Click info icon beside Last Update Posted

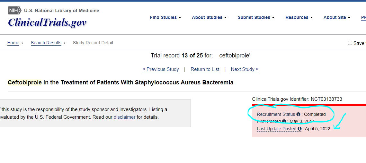(299, 129)
